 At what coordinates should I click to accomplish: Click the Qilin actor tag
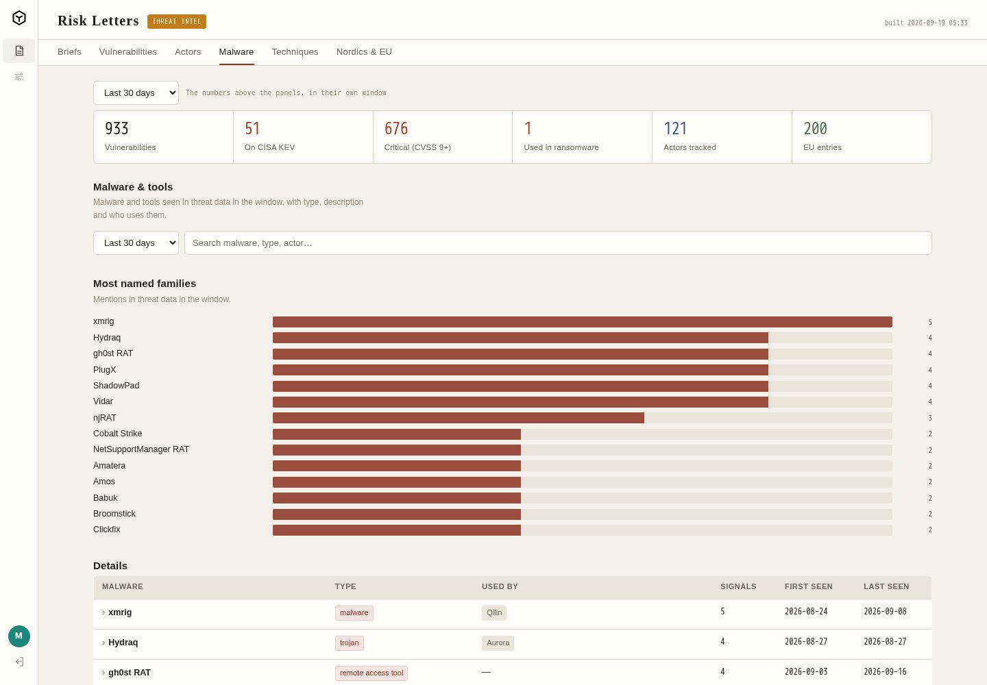tap(494, 613)
